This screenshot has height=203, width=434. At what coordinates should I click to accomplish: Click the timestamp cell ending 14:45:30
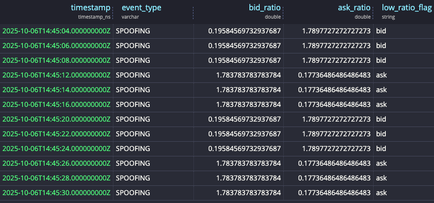pyautogui.click(x=57, y=193)
